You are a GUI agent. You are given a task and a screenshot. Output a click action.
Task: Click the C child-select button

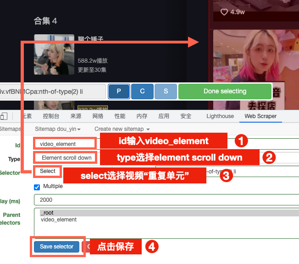[x=142, y=92]
